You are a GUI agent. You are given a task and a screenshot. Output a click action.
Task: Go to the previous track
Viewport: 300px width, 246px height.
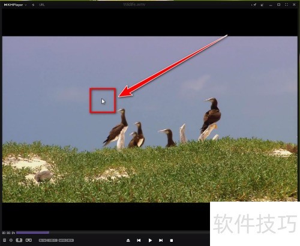(x=139, y=241)
